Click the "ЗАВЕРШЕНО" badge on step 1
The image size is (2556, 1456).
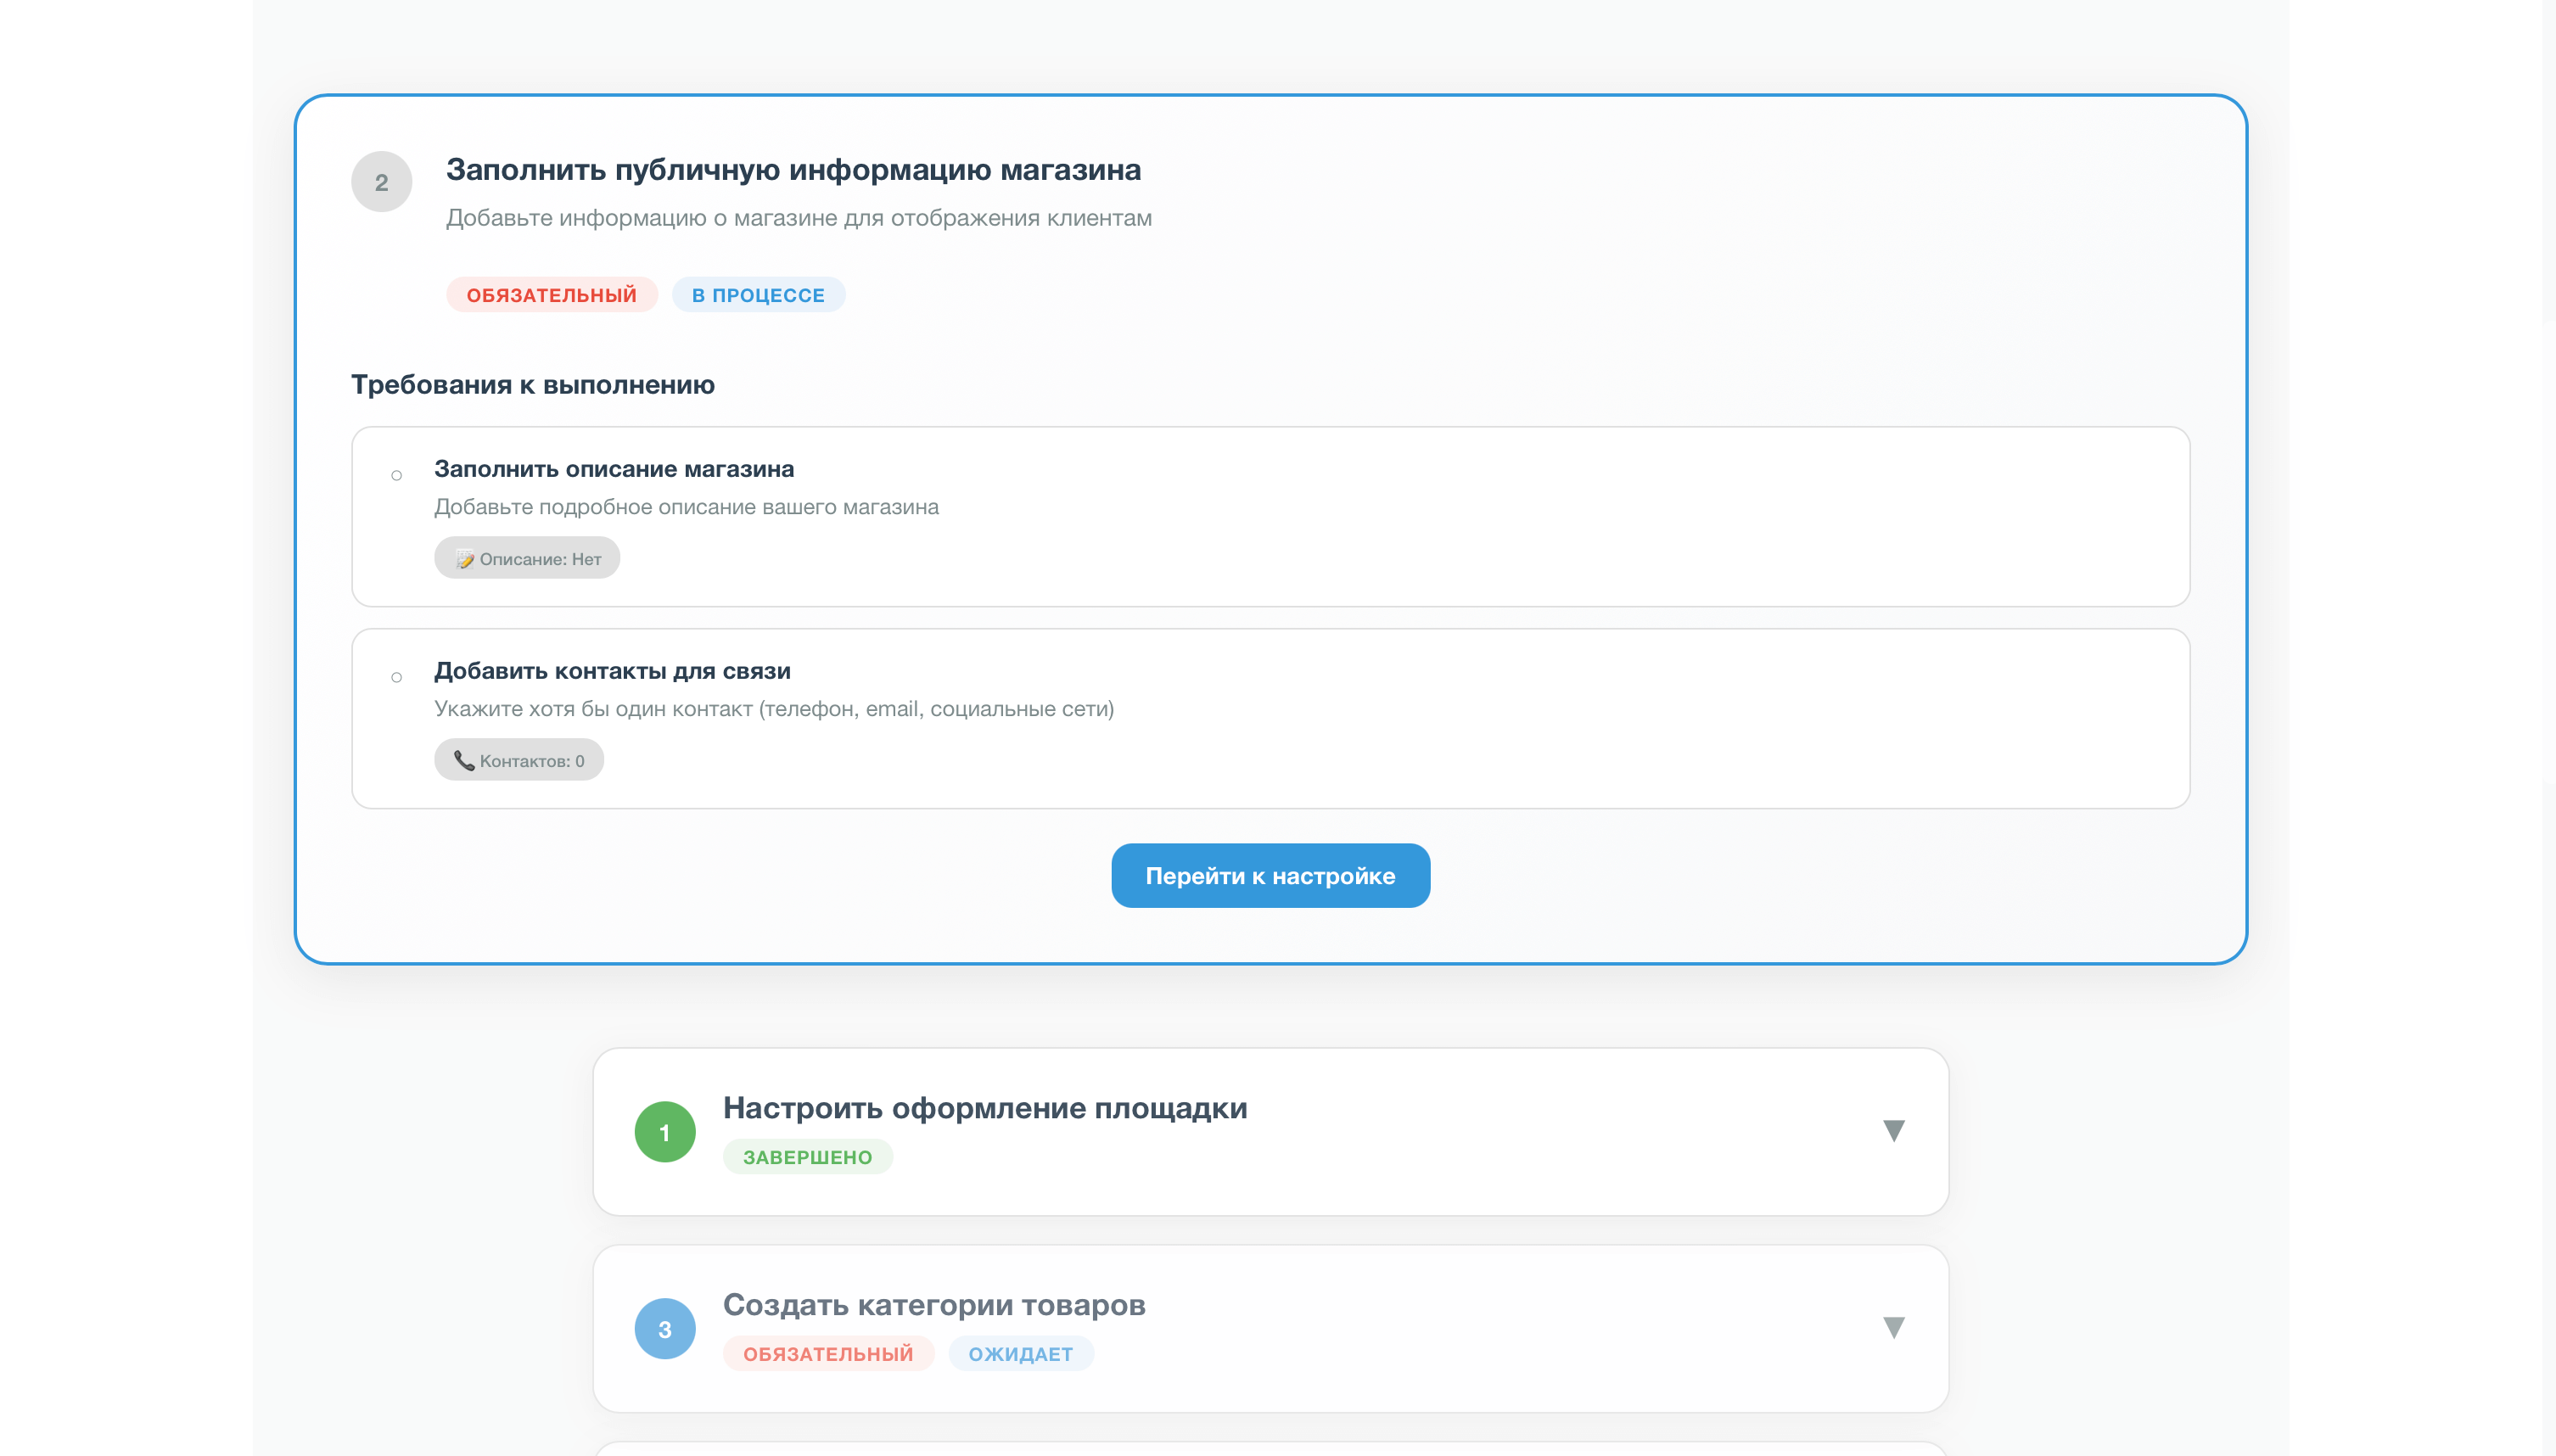coord(808,1157)
